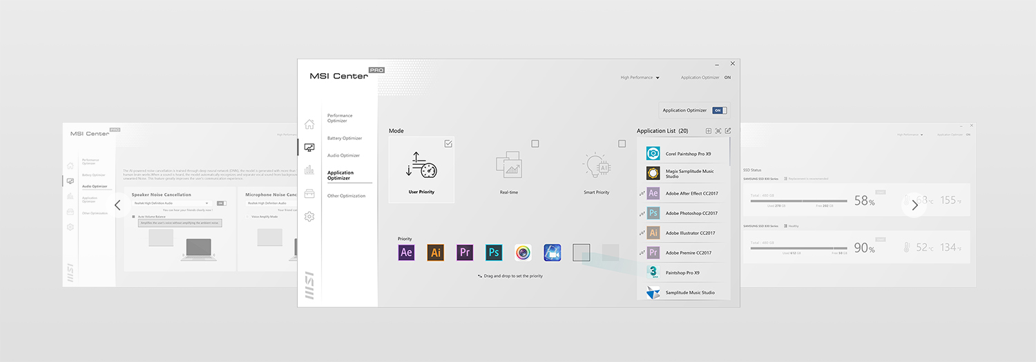Click the 90% SSD usage bar
Screen dimensions: 1036x362
(799, 248)
